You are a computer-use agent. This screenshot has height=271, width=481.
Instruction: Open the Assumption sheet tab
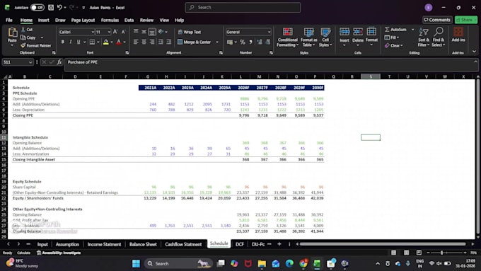[x=67, y=244]
